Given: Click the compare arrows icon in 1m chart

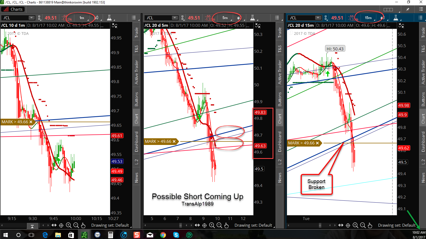Looking at the screenshot, I should tap(115, 25).
